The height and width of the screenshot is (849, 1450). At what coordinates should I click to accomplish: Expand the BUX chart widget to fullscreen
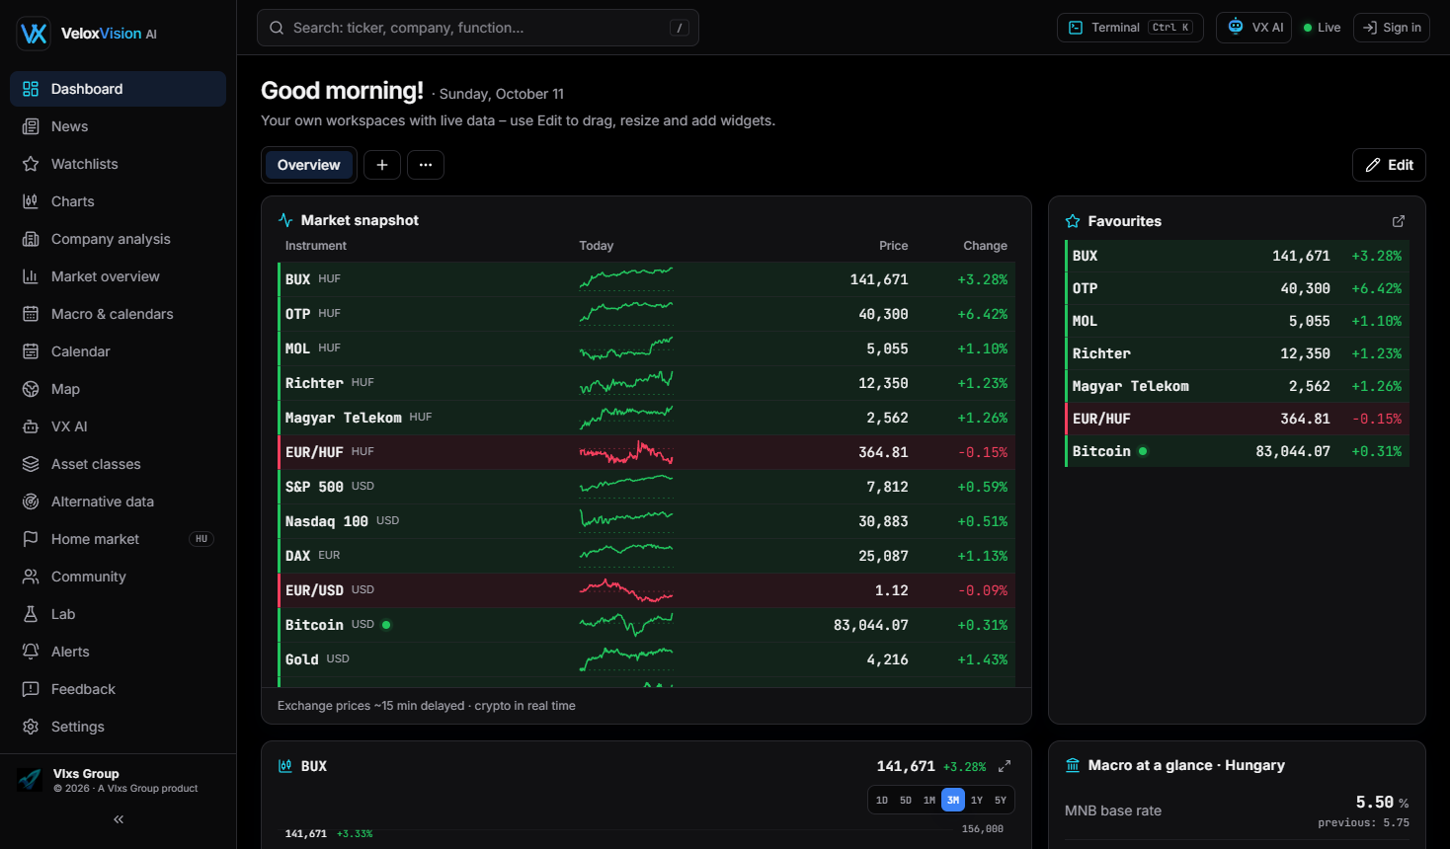(x=1005, y=766)
